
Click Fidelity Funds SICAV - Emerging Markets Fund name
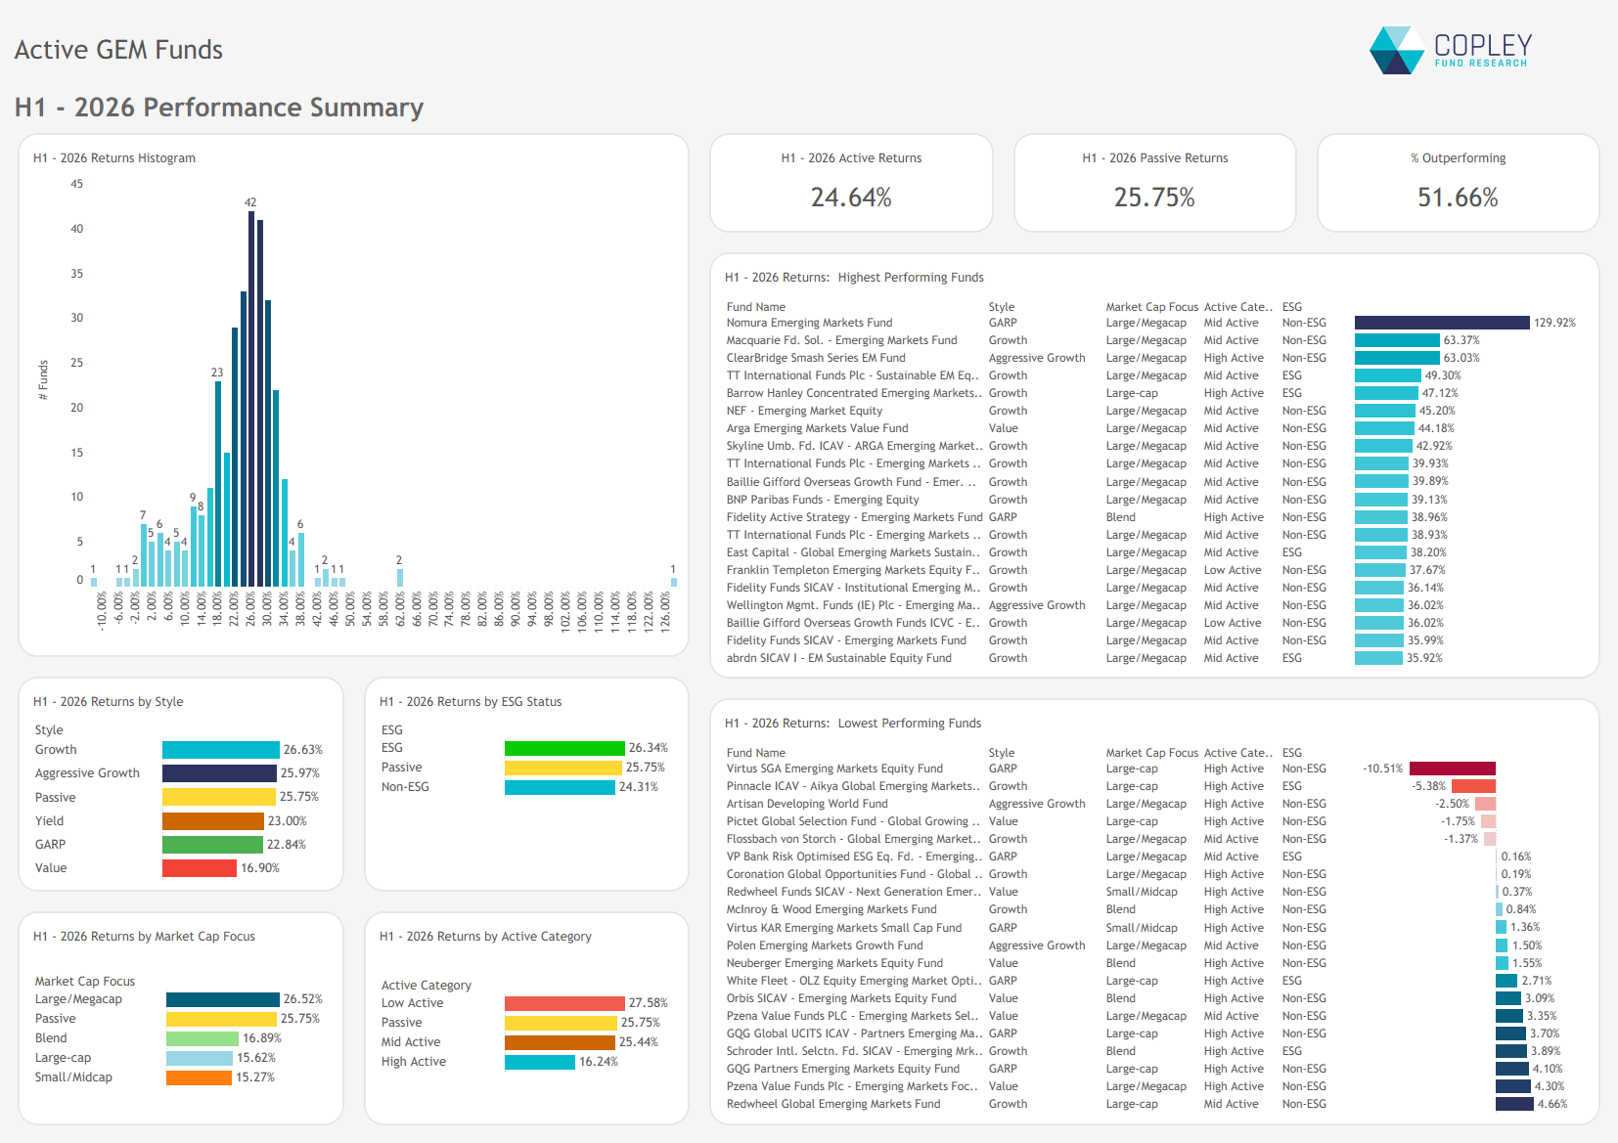click(x=846, y=640)
